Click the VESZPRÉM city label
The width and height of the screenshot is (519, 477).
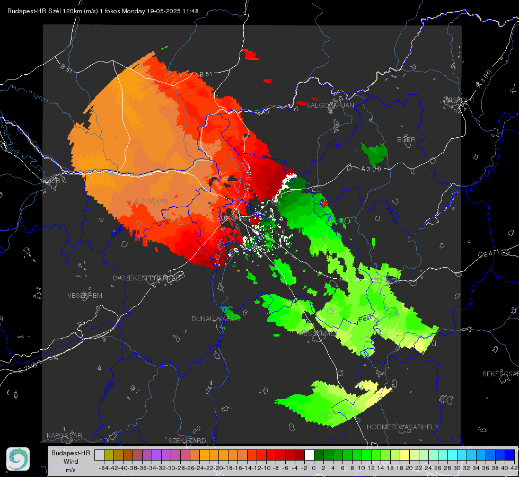[85, 296]
